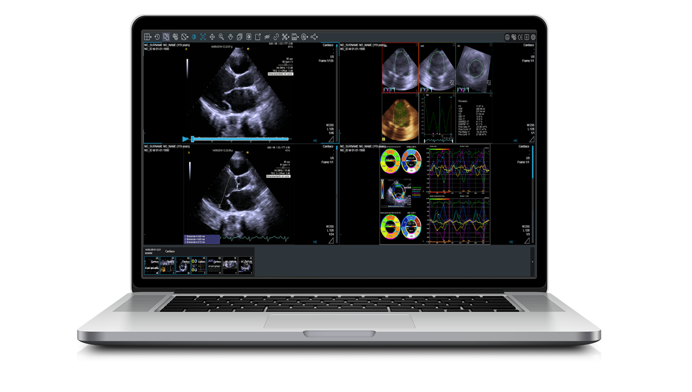Toggle the hide annotations eye icon

coord(267,37)
